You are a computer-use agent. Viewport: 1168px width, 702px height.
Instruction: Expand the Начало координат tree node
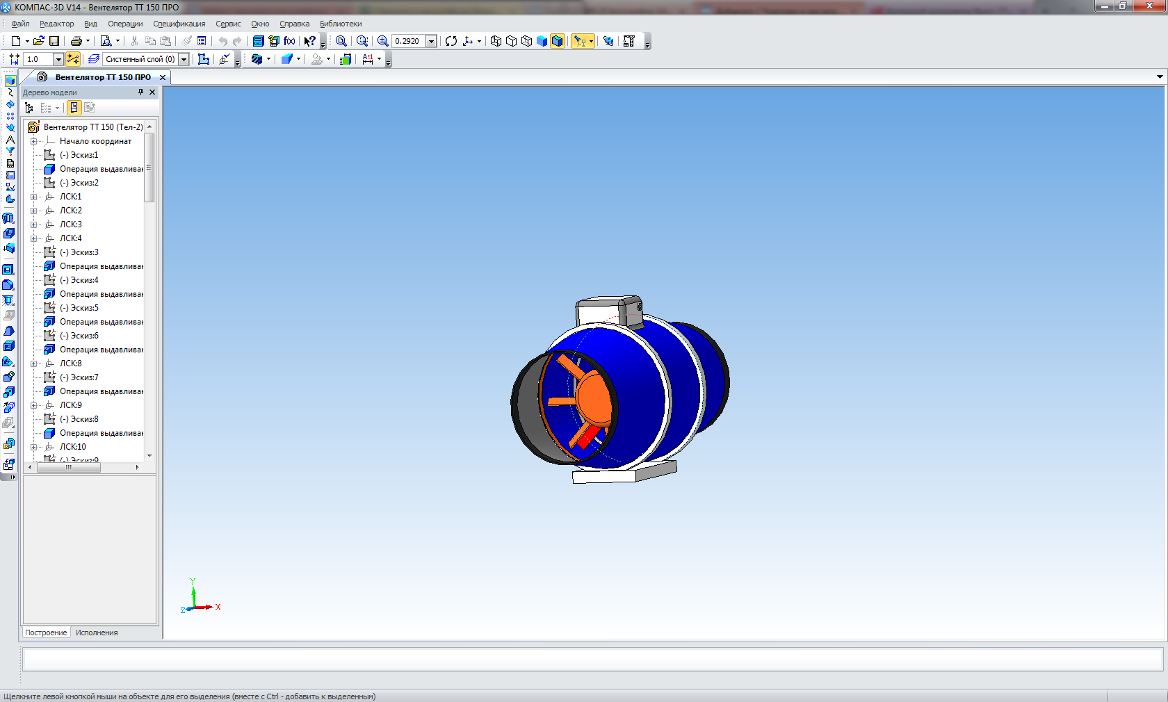[x=33, y=141]
